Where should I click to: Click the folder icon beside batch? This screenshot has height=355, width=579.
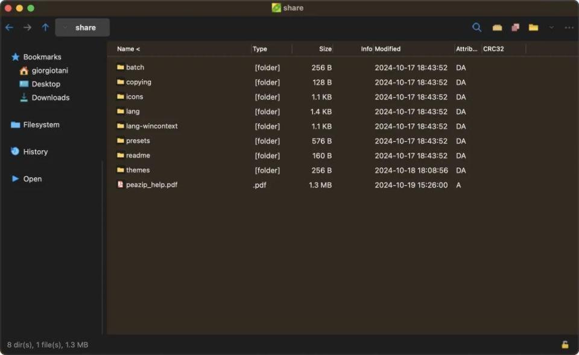[x=121, y=67]
